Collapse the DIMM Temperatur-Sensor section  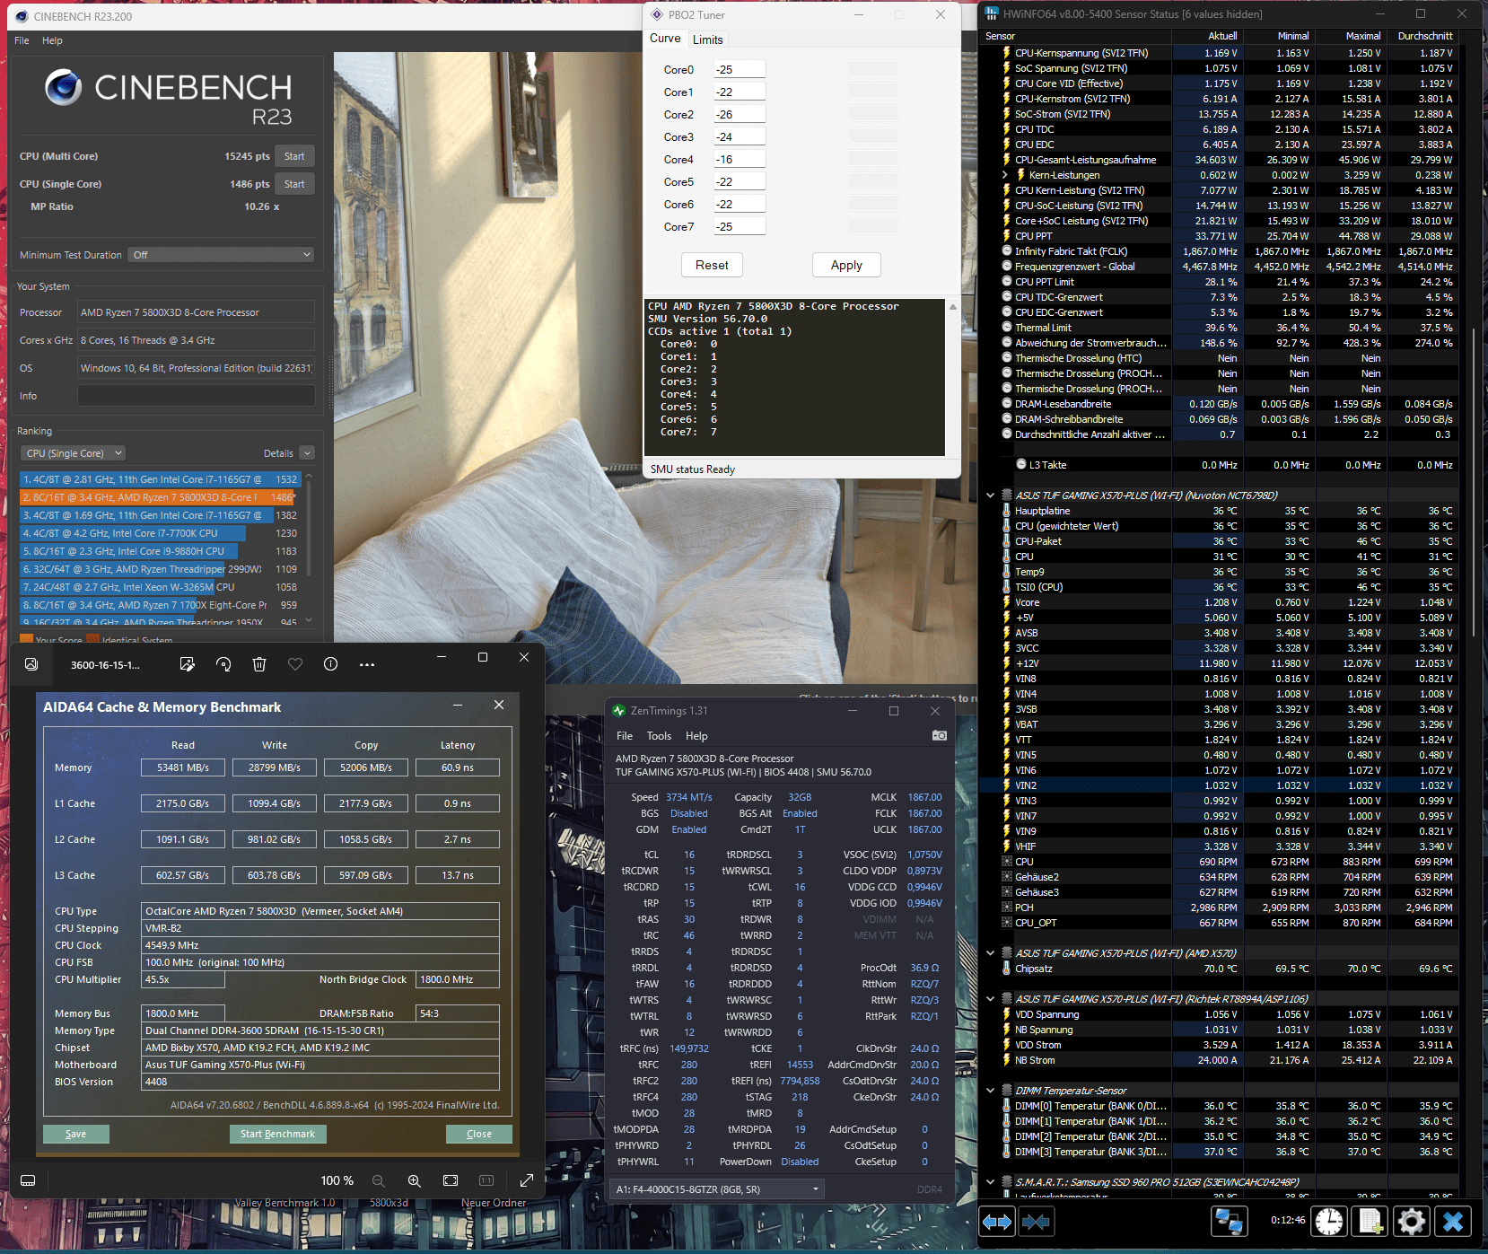click(x=990, y=1091)
